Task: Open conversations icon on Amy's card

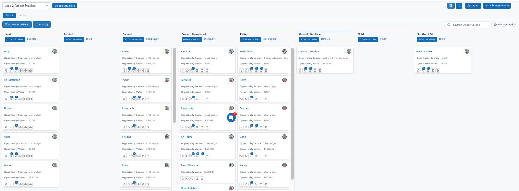Action: coord(11,70)
